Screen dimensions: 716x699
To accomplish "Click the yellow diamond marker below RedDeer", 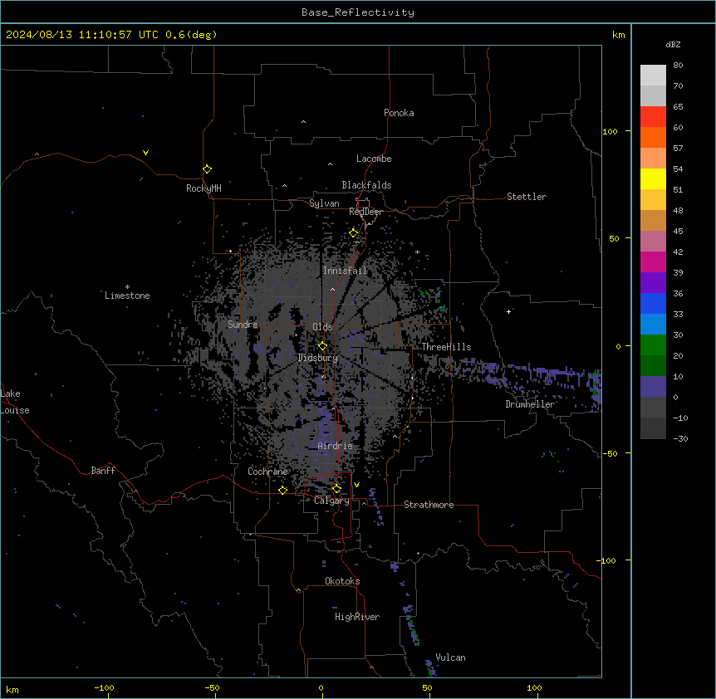I will [x=354, y=233].
